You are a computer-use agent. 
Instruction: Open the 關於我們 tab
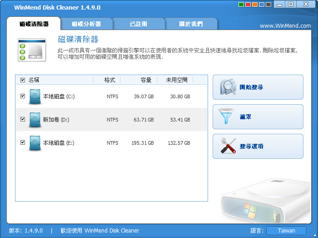191,24
